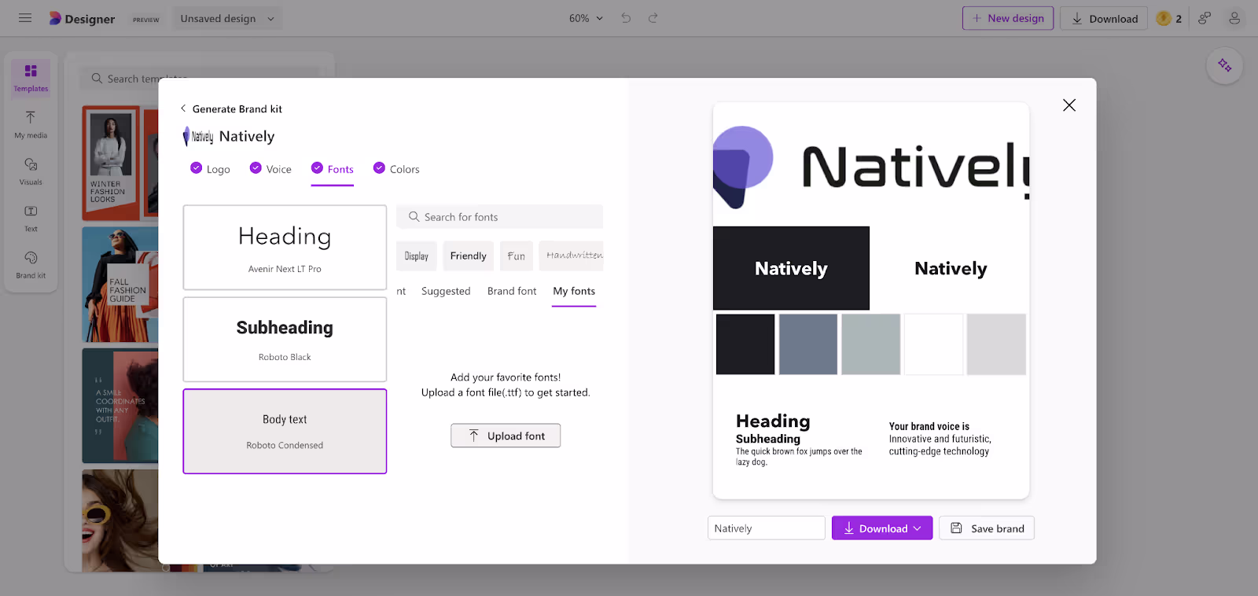Click the Natively brand name input field
Viewport: 1258px width, 596px height.
[767, 528]
